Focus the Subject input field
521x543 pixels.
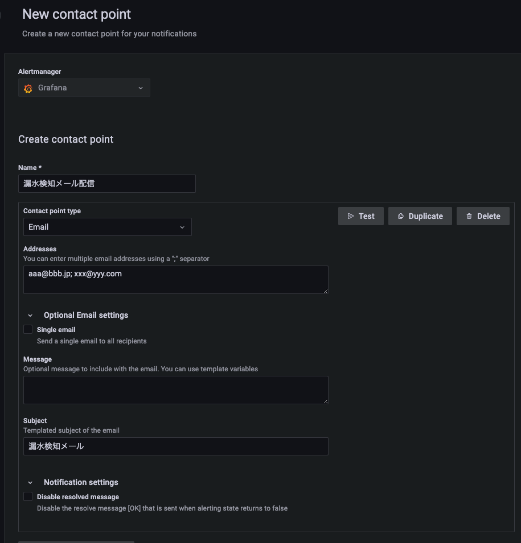[175, 446]
